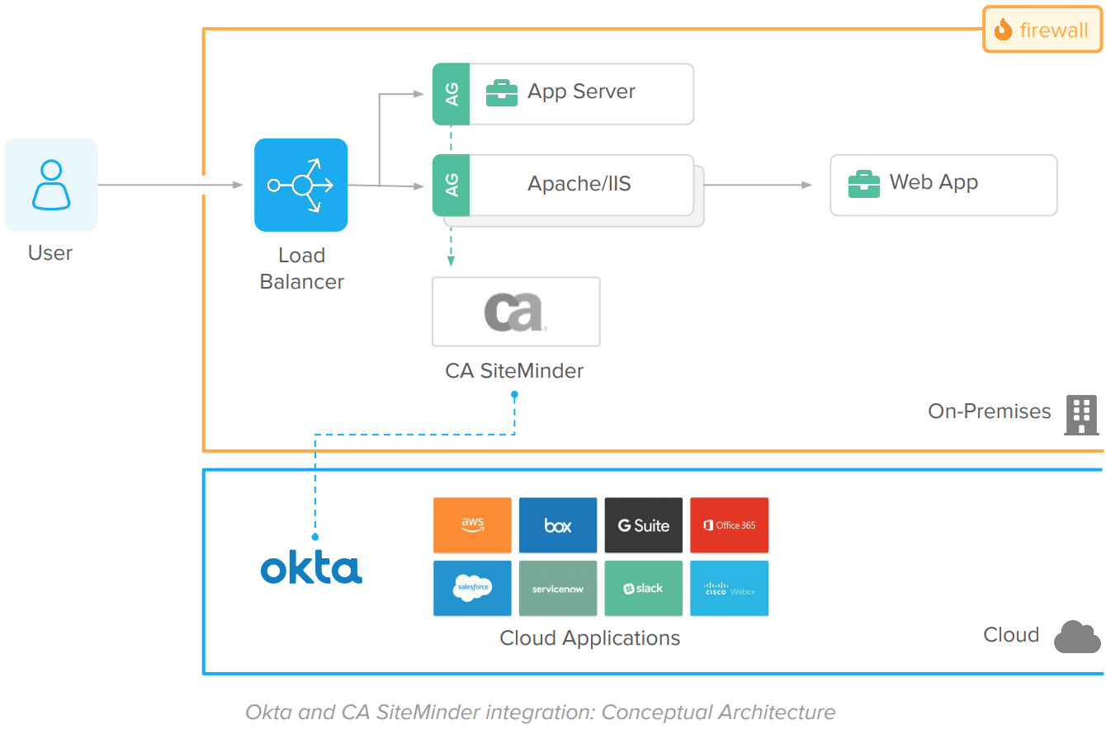Select the CA SiteMinder logo box
The width and height of the screenshot is (1106, 729).
pos(516,312)
